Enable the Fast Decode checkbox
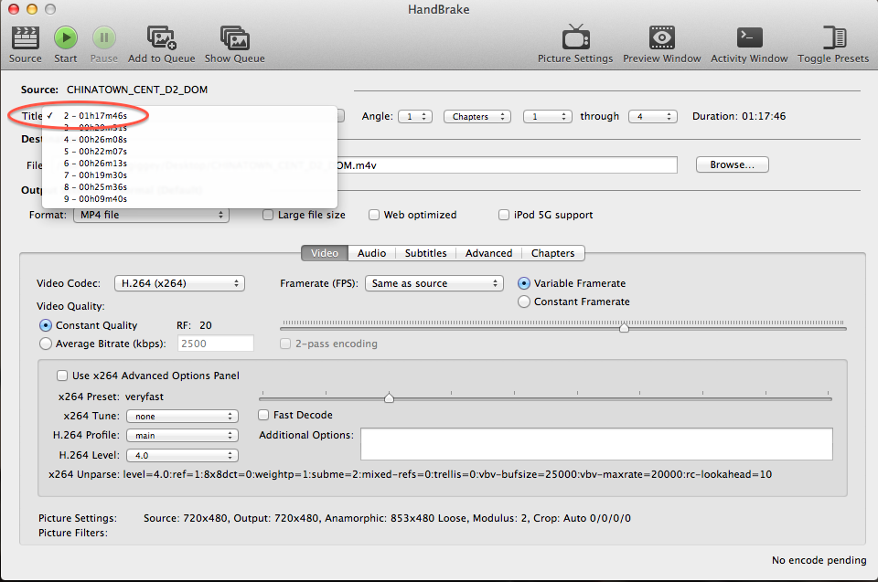The height and width of the screenshot is (582, 878). click(x=263, y=415)
